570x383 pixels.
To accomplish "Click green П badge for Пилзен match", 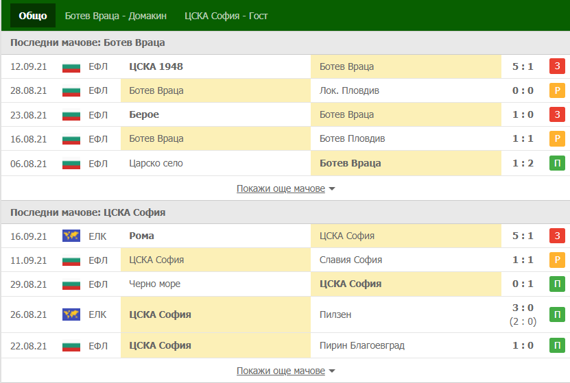I will pos(557,314).
